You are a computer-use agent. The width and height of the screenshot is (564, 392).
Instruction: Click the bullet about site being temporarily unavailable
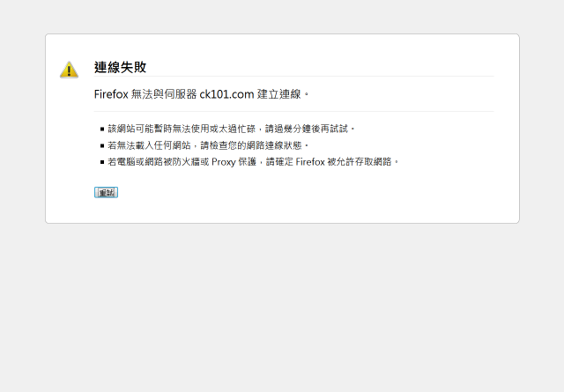click(x=231, y=129)
